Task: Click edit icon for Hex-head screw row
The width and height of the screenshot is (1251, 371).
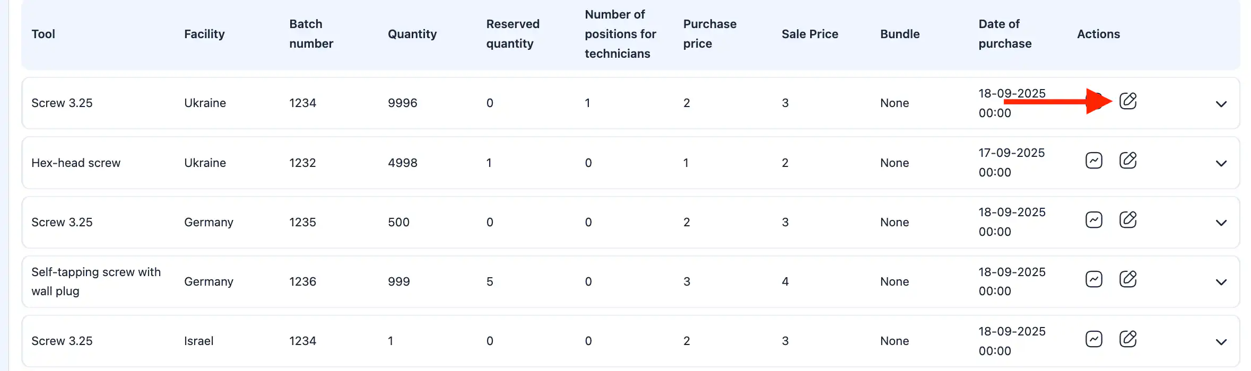Action: coord(1127,161)
